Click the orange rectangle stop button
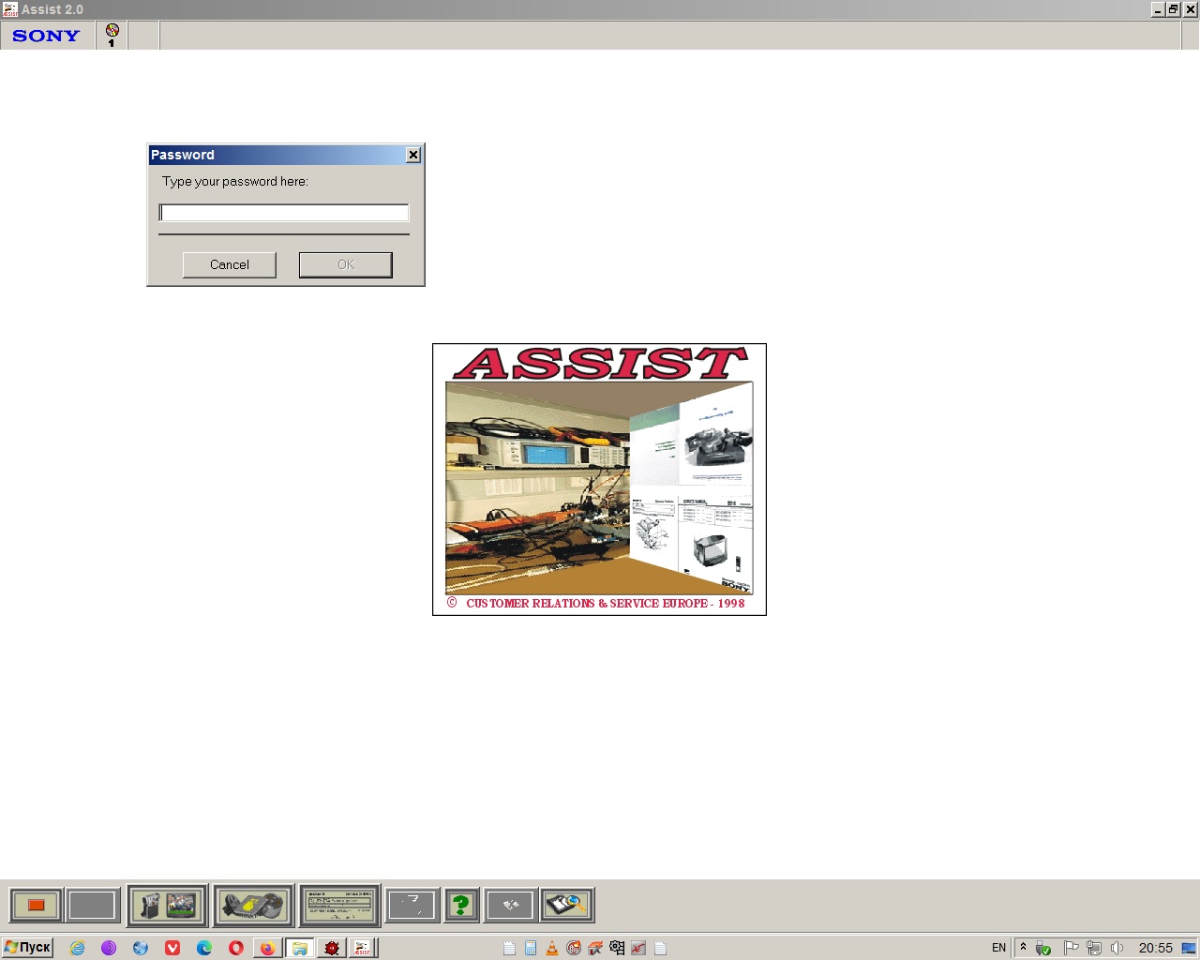This screenshot has width=1200, height=960. click(x=37, y=905)
